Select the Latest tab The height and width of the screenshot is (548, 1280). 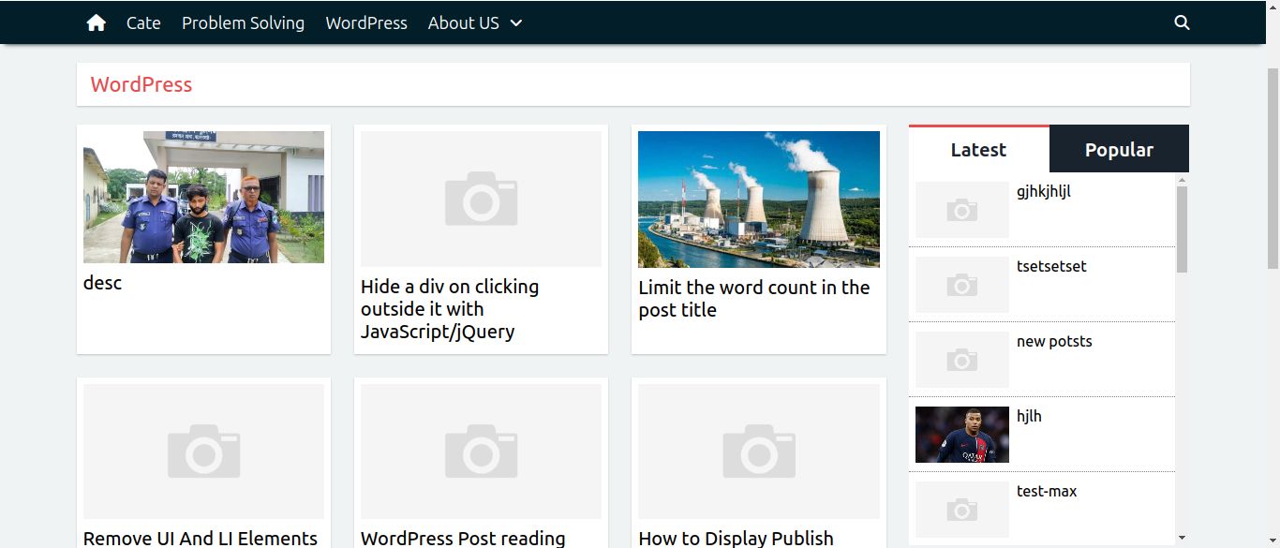coord(978,150)
